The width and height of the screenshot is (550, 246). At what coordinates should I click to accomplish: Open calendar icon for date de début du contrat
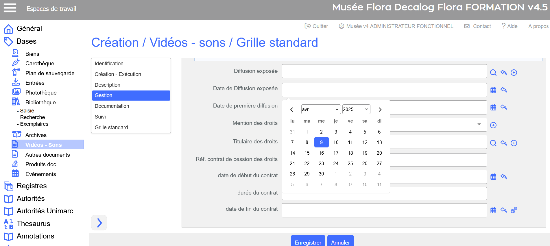[493, 177]
